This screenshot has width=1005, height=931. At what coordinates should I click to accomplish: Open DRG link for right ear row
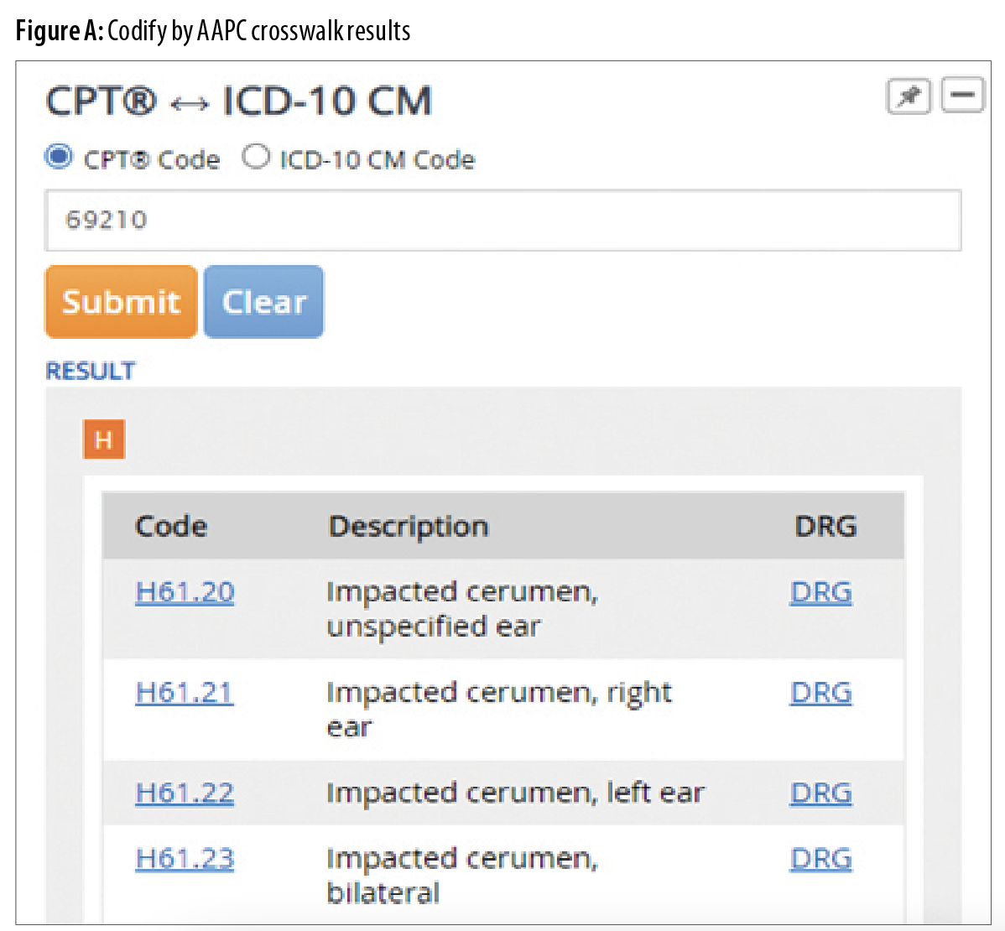pos(820,693)
